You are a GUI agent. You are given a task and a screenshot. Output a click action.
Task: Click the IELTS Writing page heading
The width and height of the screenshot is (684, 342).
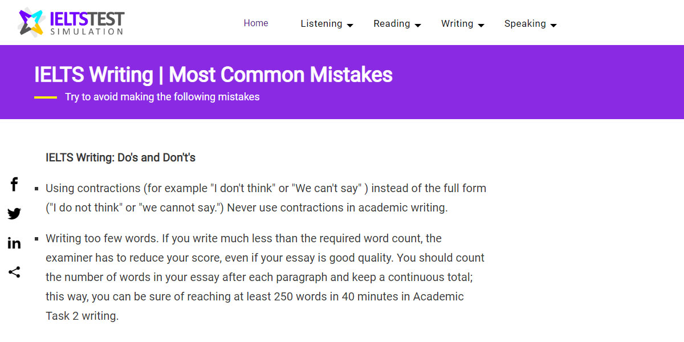213,75
